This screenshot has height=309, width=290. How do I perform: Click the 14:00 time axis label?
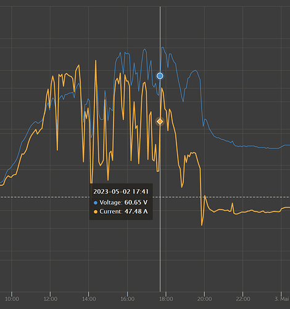[x=89, y=299]
